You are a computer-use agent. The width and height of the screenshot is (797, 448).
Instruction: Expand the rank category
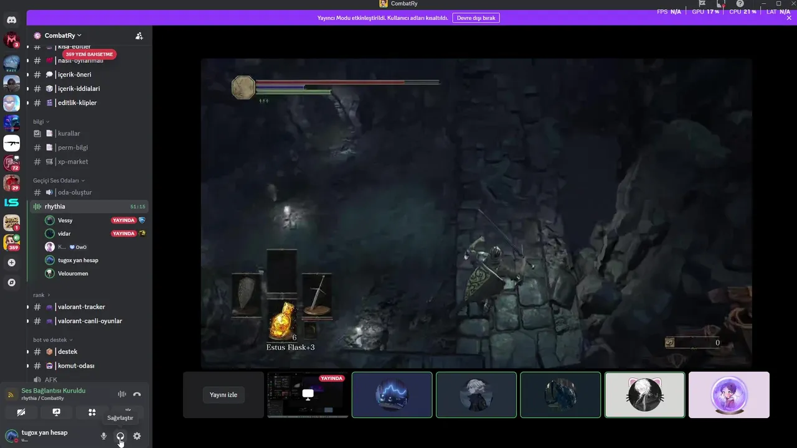(41, 295)
